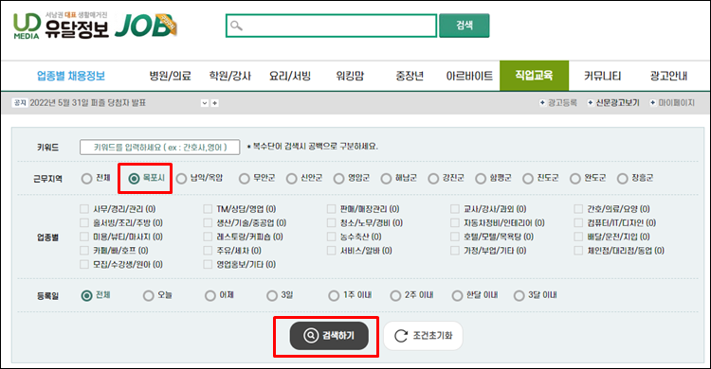Check the 영업홍보/기타 checkbox
Screen dimensions: 711x369
click(208, 264)
